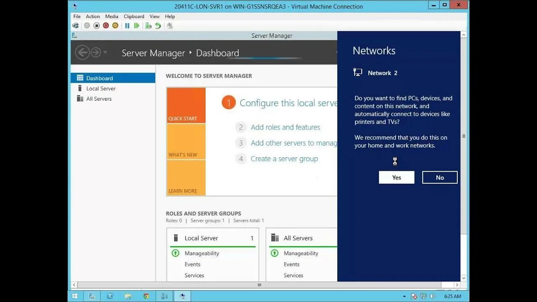This screenshot has width=537, height=302.
Task: Click Services in All Servers tile
Action: (293, 275)
